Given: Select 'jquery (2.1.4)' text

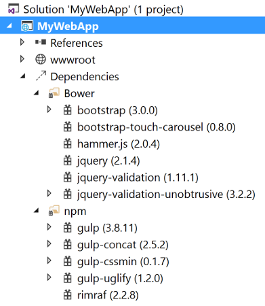Looking at the screenshot, I should pos(108,161).
